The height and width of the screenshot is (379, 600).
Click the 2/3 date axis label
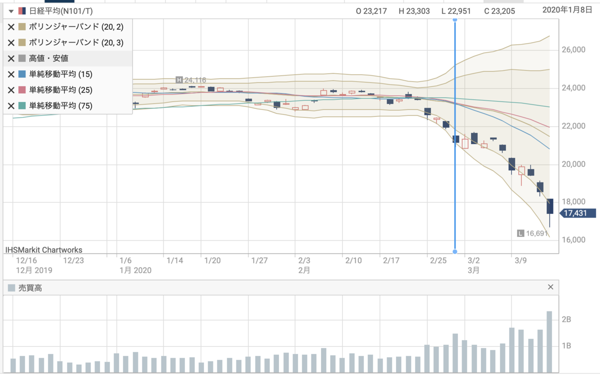[x=304, y=260]
